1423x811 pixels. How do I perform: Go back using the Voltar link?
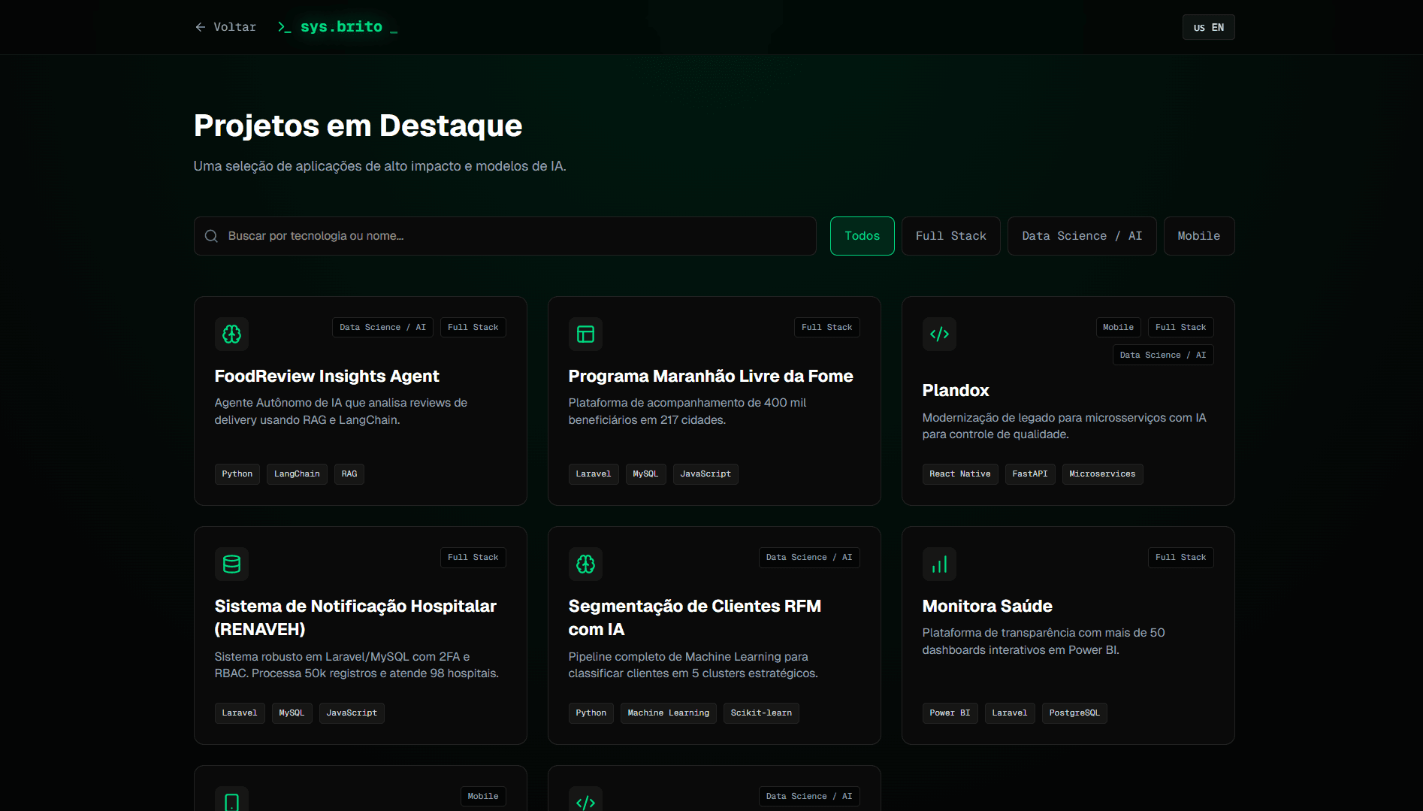click(x=225, y=27)
